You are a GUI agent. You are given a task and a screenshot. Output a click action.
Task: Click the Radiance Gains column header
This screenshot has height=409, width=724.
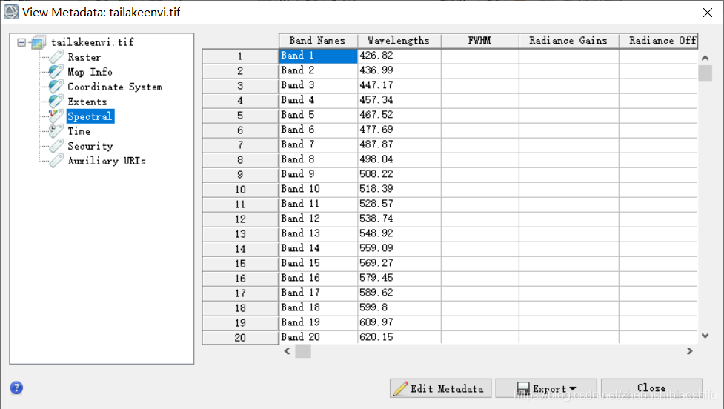568,41
